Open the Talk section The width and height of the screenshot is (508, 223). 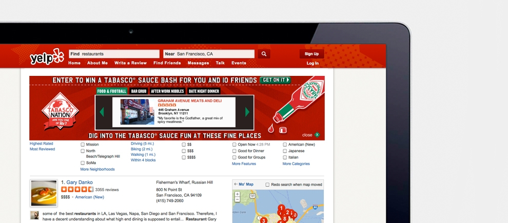coord(220,63)
